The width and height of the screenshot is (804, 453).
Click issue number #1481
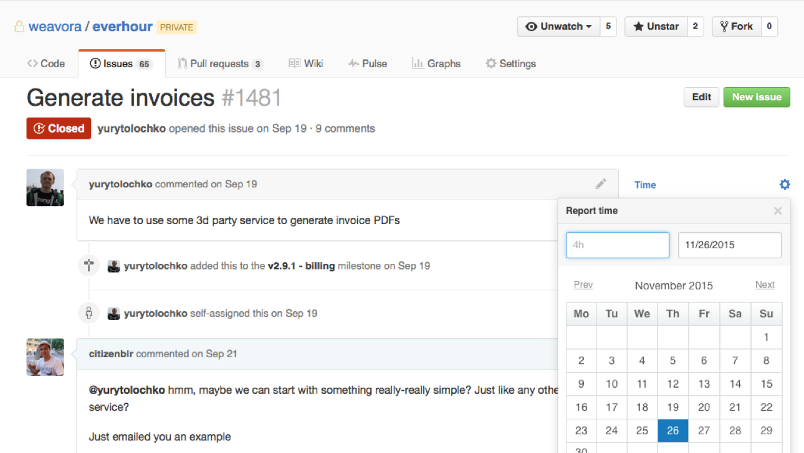pyautogui.click(x=251, y=98)
